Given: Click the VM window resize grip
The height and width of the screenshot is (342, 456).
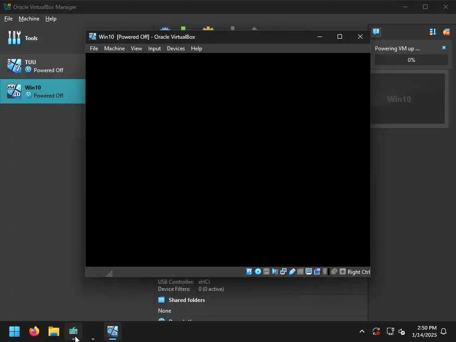Looking at the screenshot, I should point(110,273).
